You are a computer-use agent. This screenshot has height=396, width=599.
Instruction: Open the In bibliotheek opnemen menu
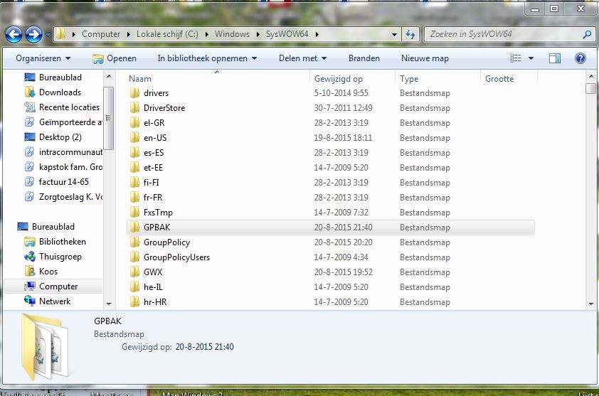207,58
